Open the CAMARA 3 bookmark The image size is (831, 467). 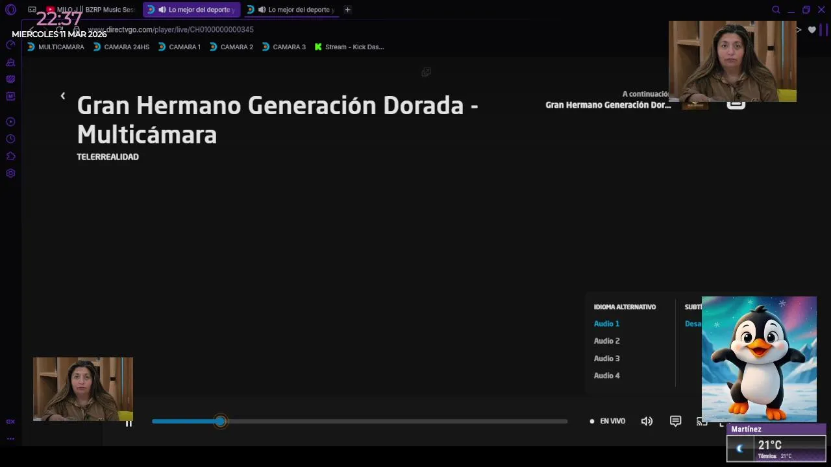click(x=284, y=47)
